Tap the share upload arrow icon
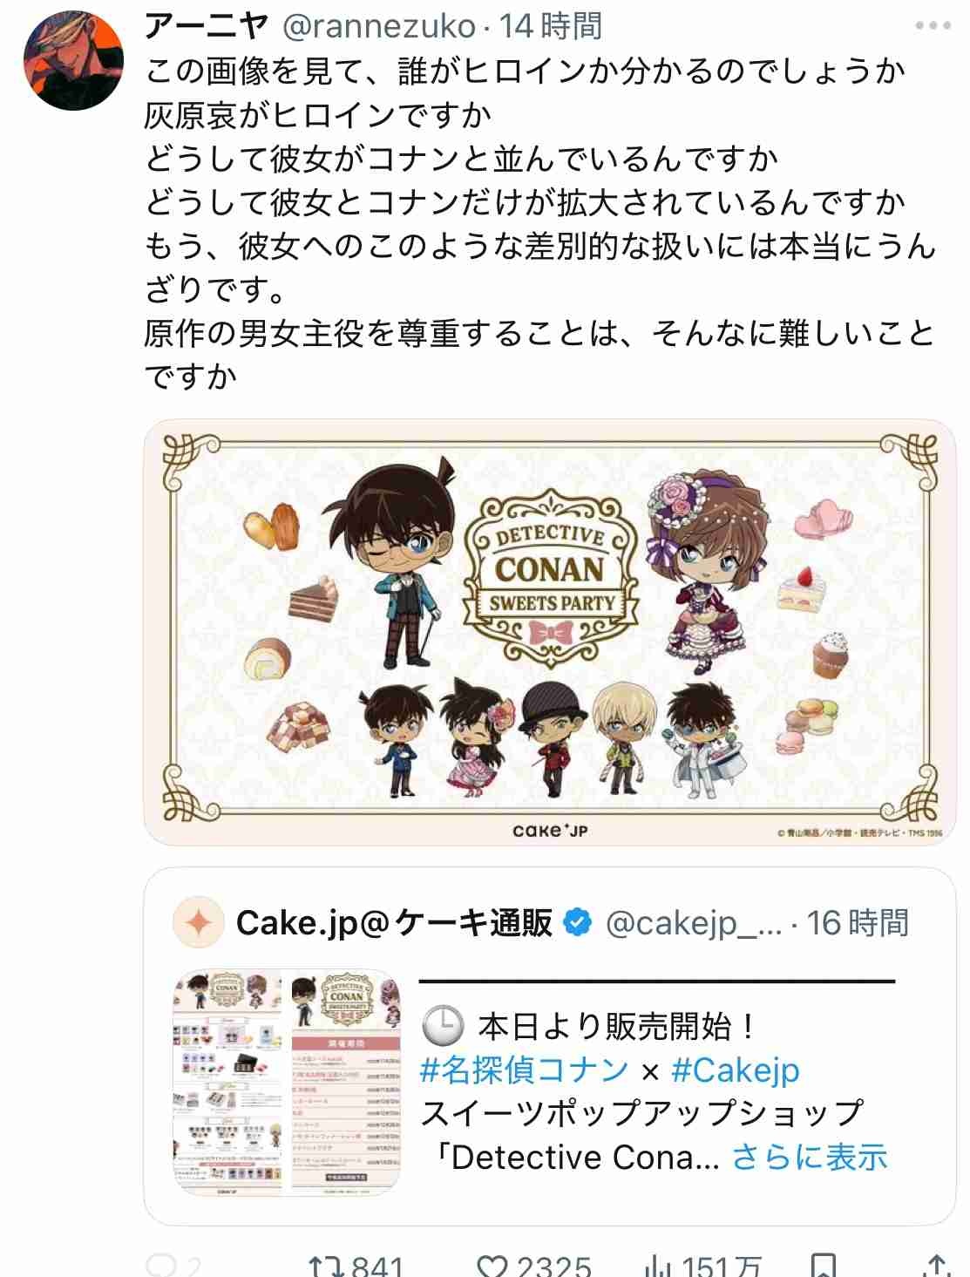Viewport: 970px width, 1277px height. 935,1266
